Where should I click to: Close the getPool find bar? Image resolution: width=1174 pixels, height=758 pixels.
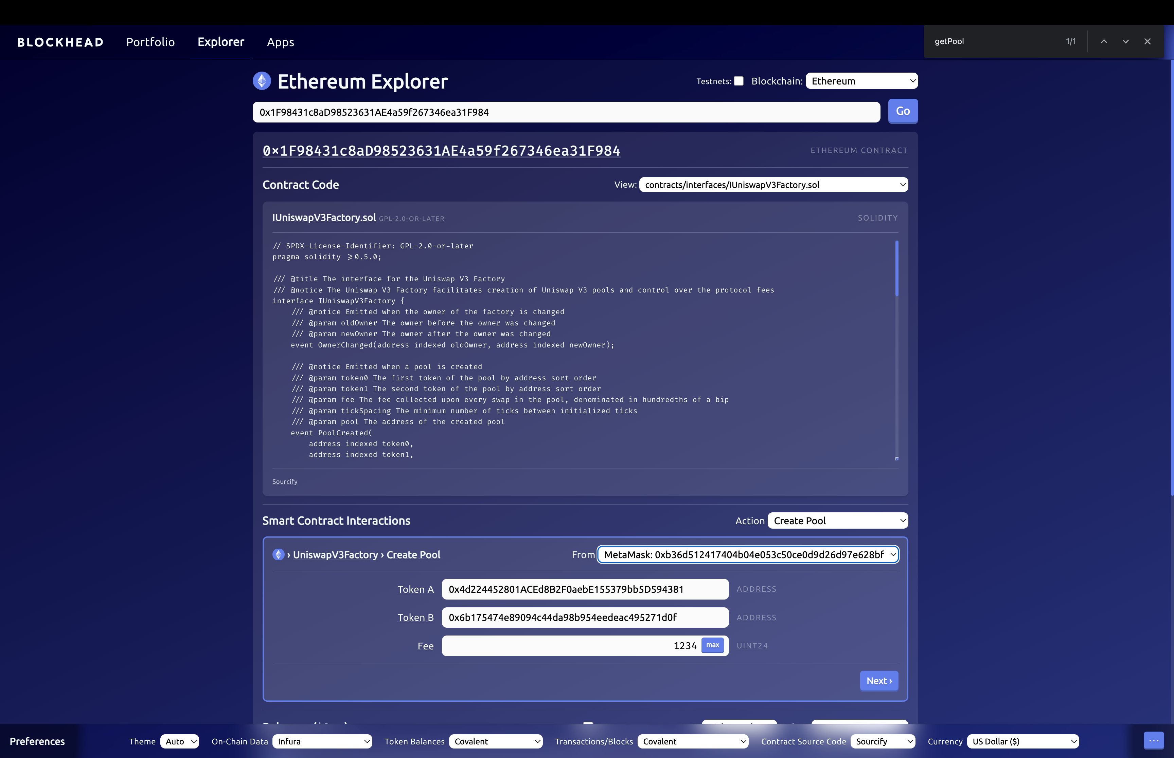[1148, 41]
